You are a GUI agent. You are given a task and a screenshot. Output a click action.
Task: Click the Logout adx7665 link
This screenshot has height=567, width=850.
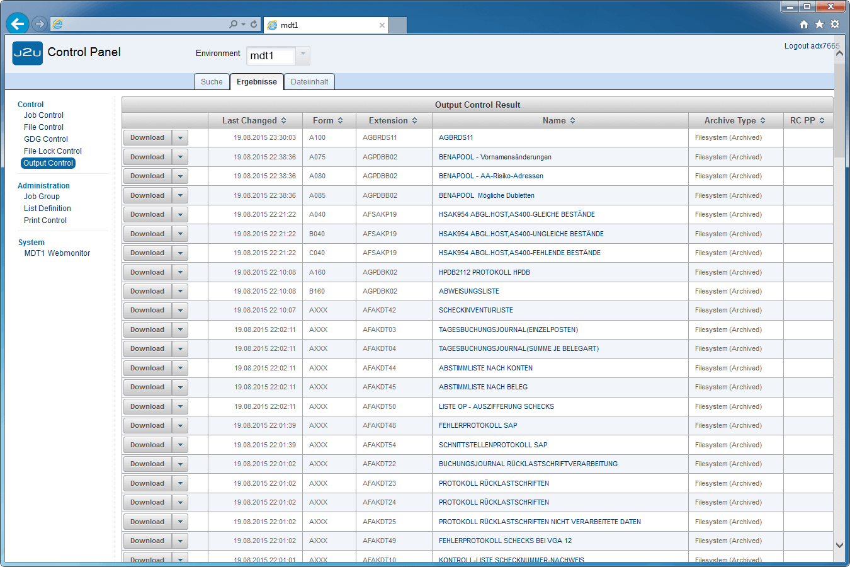point(811,46)
